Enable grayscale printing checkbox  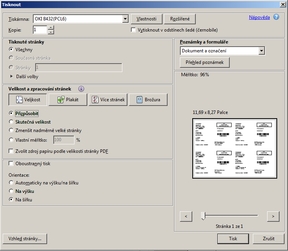click(x=134, y=30)
